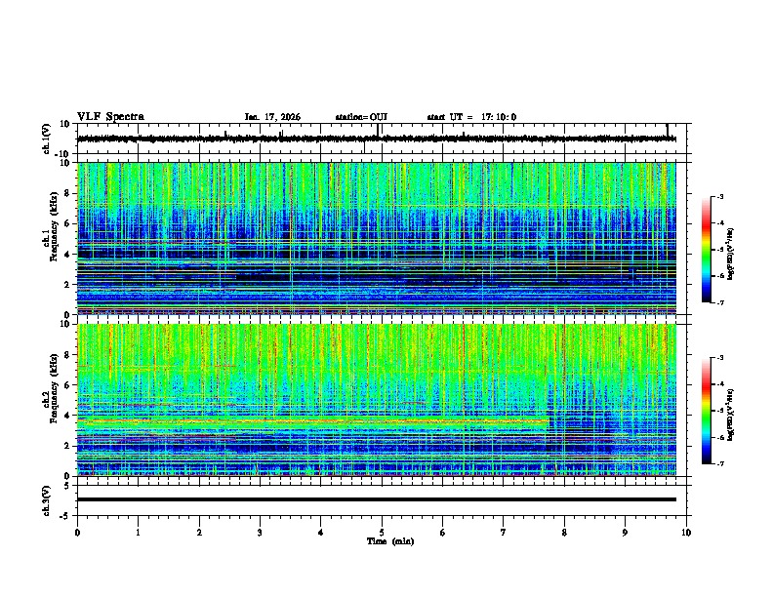Click the time axis tick label "8"
The width and height of the screenshot is (773, 597).
564,533
